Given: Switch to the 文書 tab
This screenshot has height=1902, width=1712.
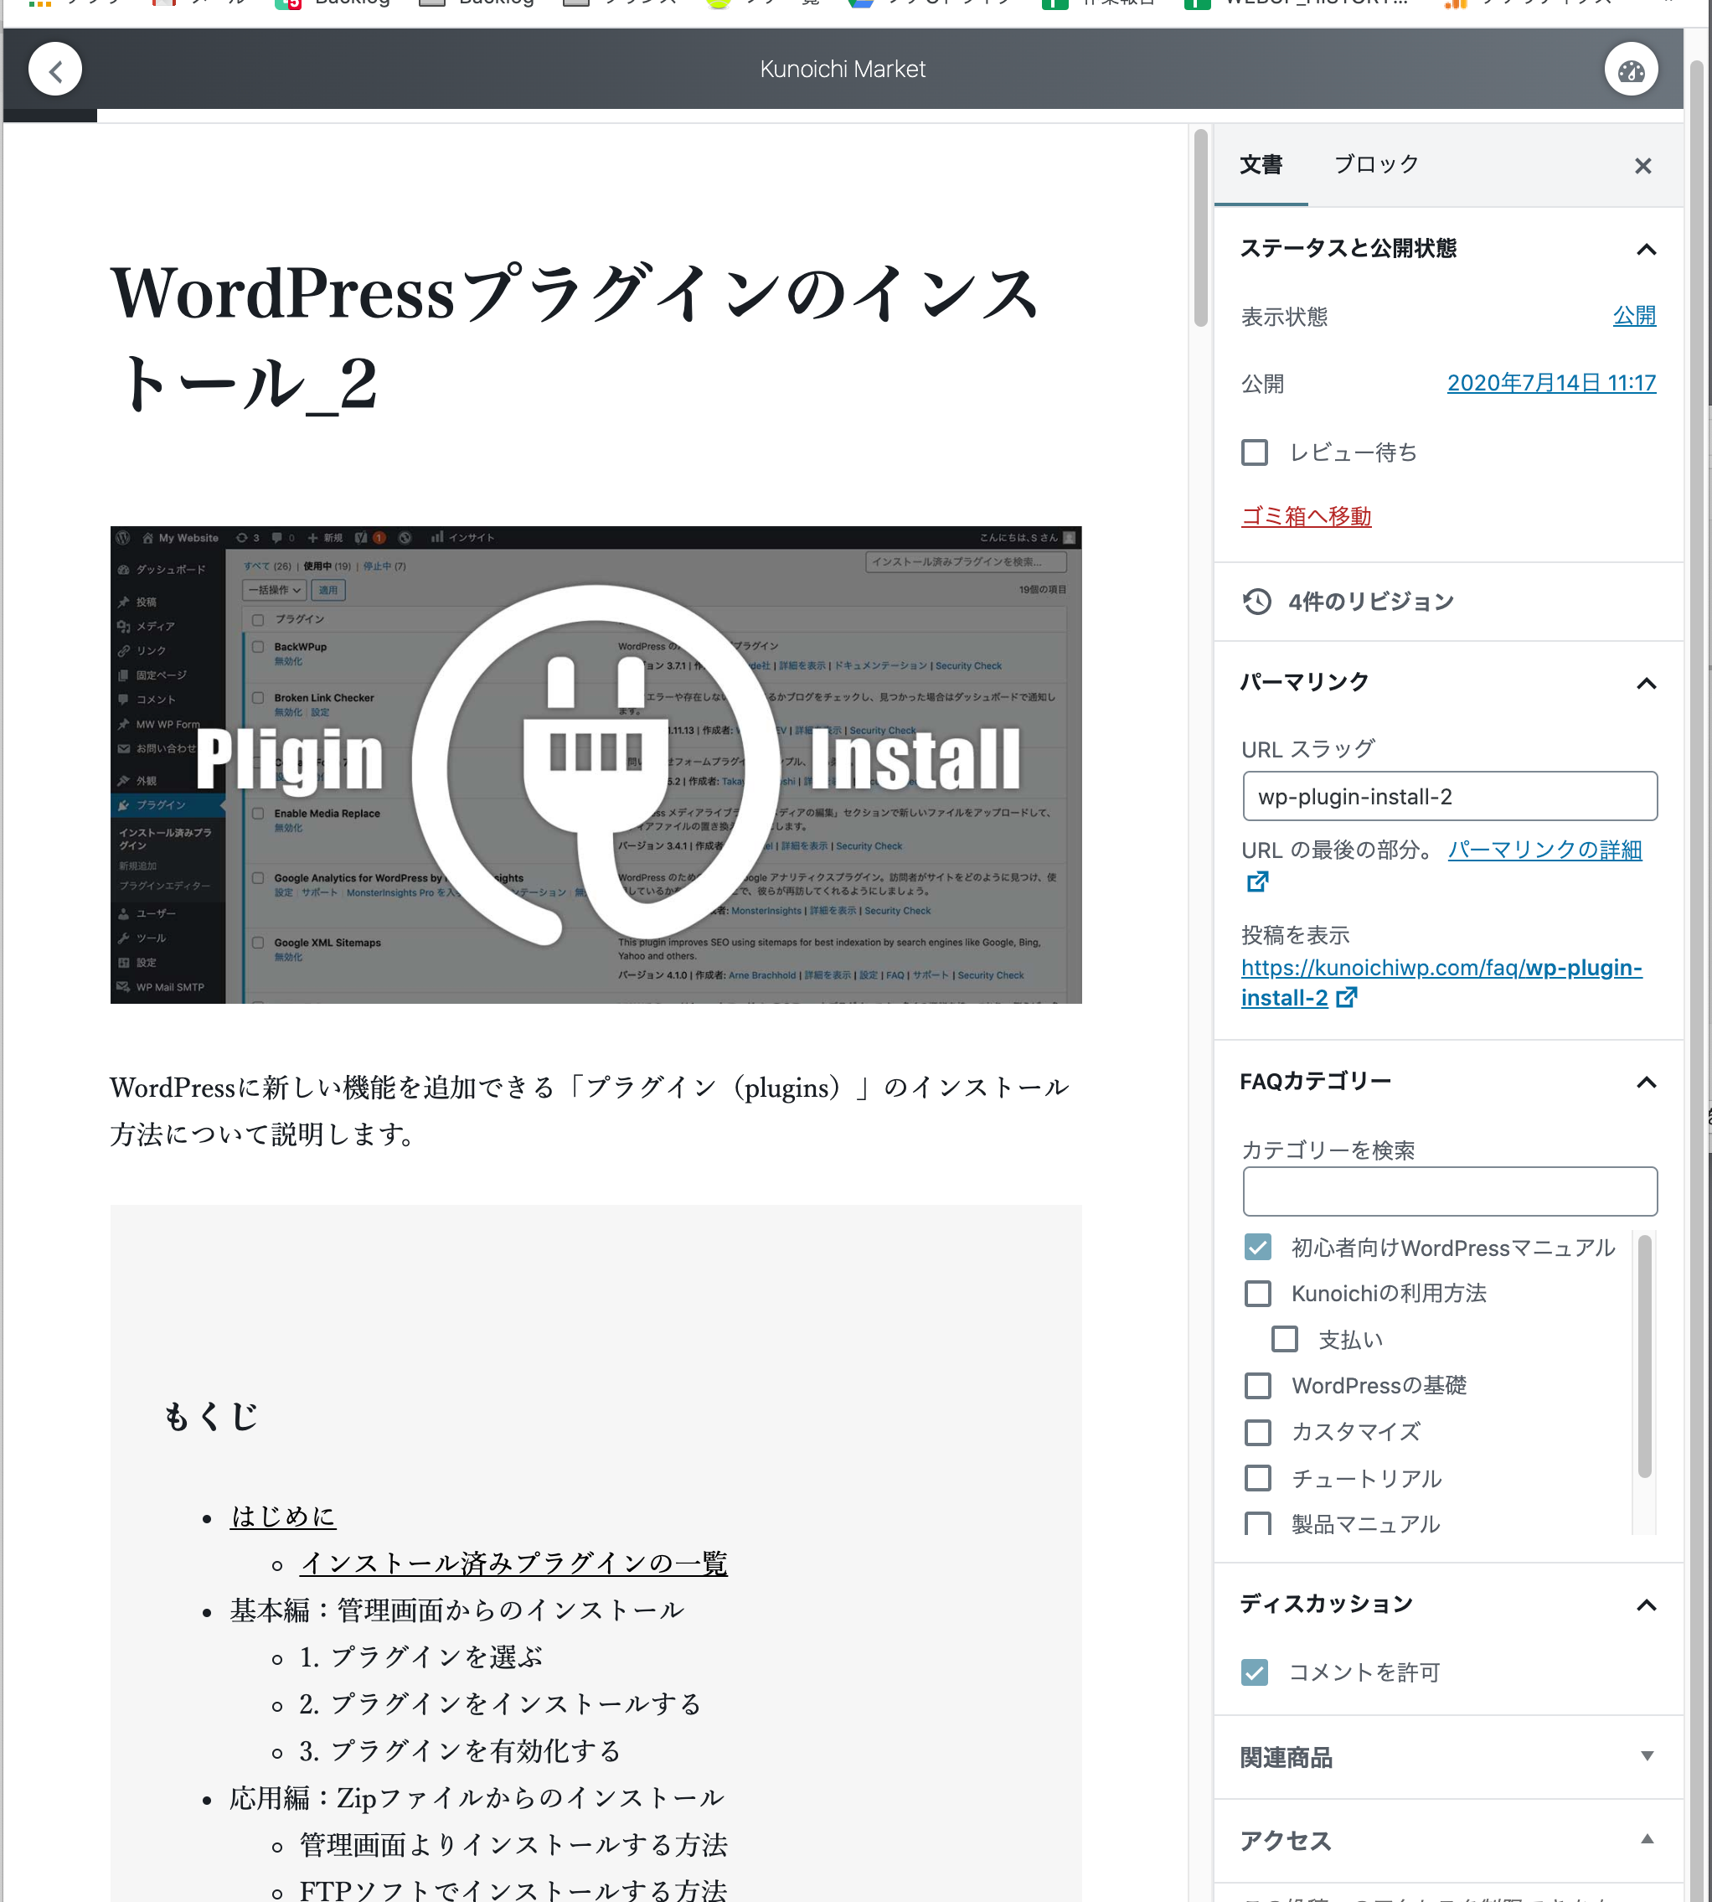Looking at the screenshot, I should (x=1261, y=165).
